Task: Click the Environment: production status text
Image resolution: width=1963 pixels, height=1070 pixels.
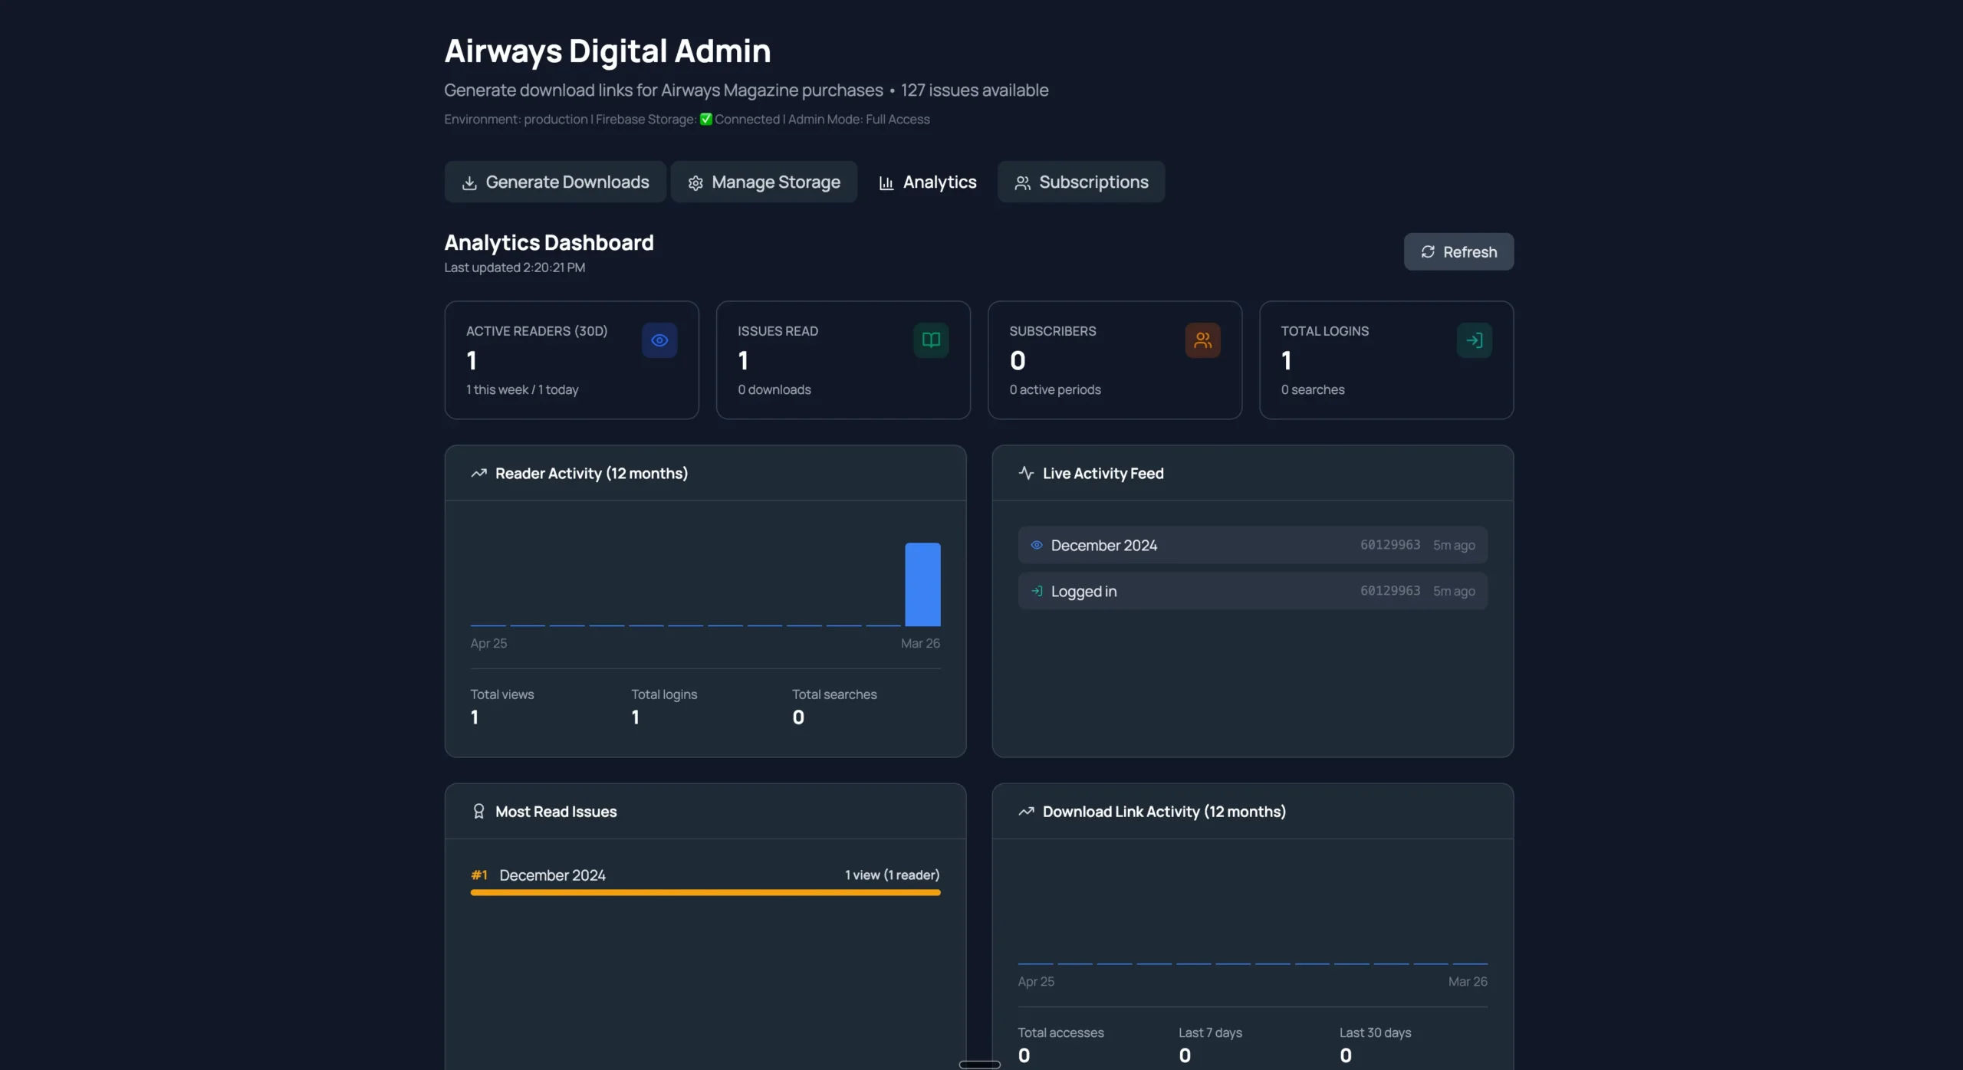Action: (x=516, y=119)
